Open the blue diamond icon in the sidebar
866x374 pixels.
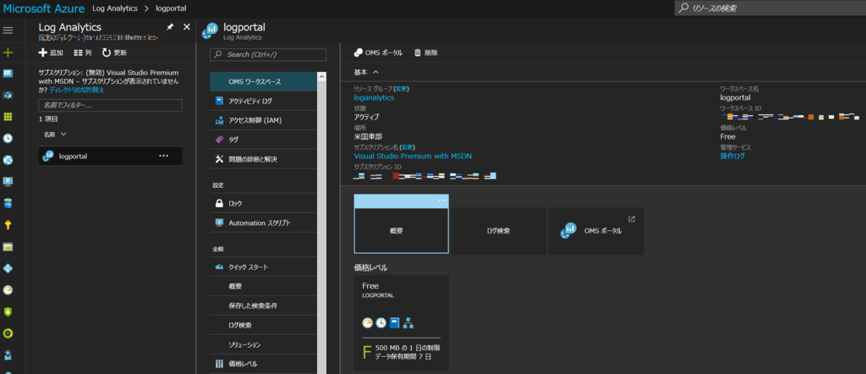pyautogui.click(x=8, y=268)
